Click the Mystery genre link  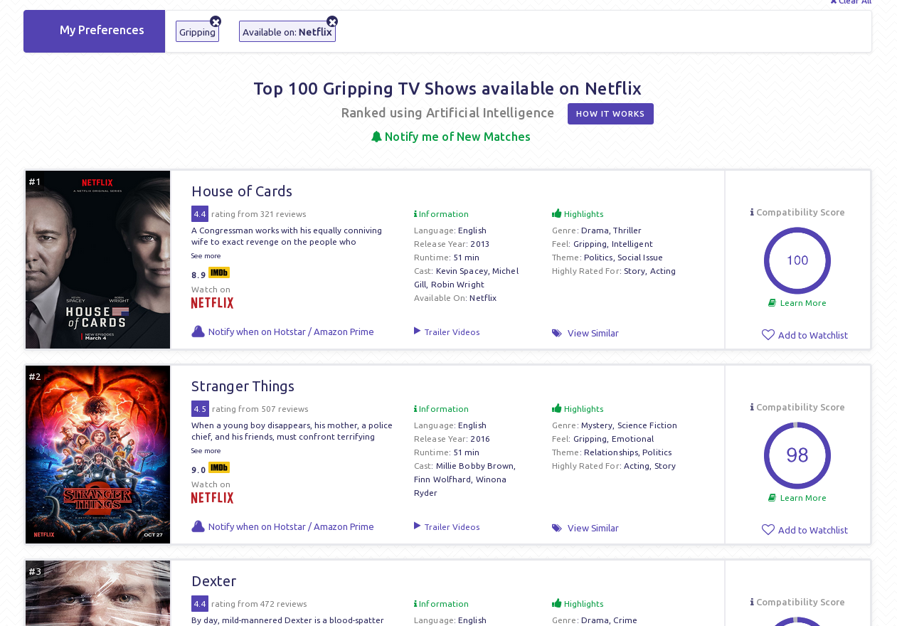[x=596, y=425]
